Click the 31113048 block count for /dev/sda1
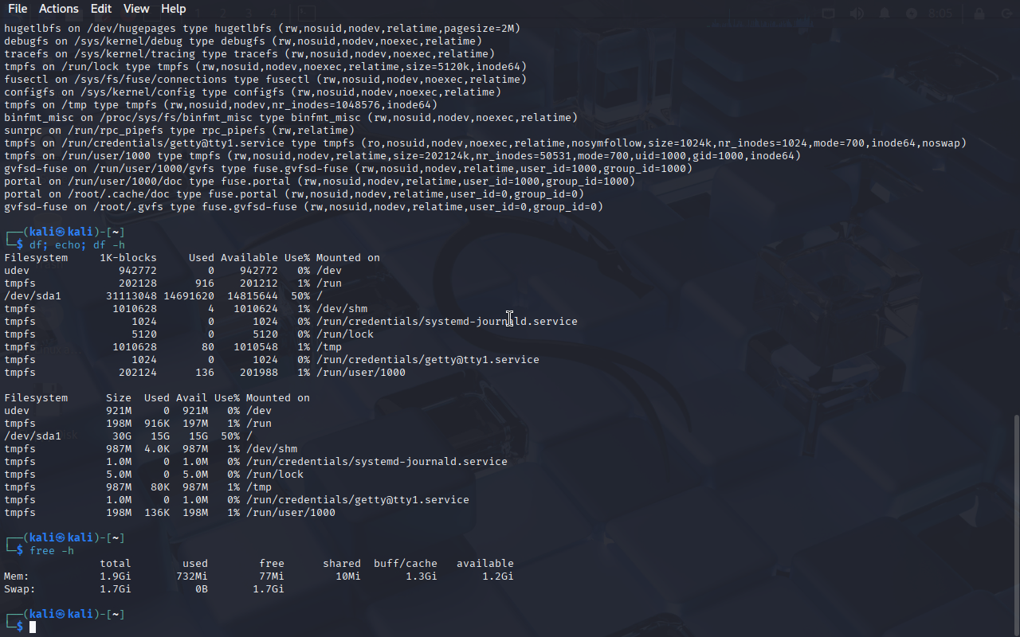 coord(131,295)
